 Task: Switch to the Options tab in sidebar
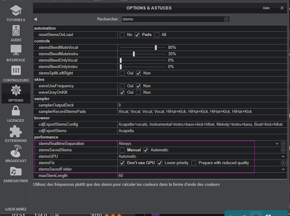point(16,93)
